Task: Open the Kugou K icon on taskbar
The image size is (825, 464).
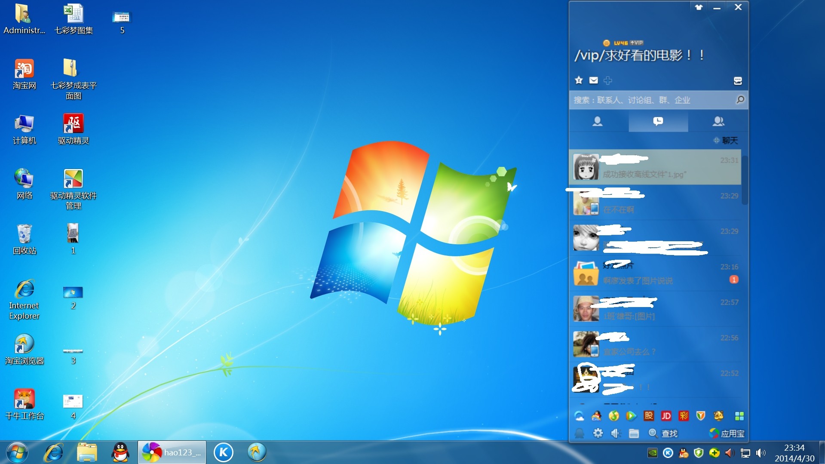Action: (224, 452)
